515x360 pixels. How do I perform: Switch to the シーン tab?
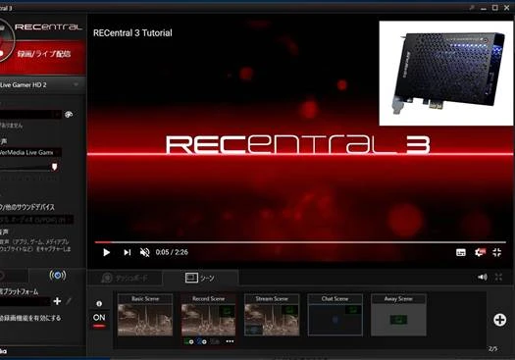click(200, 278)
